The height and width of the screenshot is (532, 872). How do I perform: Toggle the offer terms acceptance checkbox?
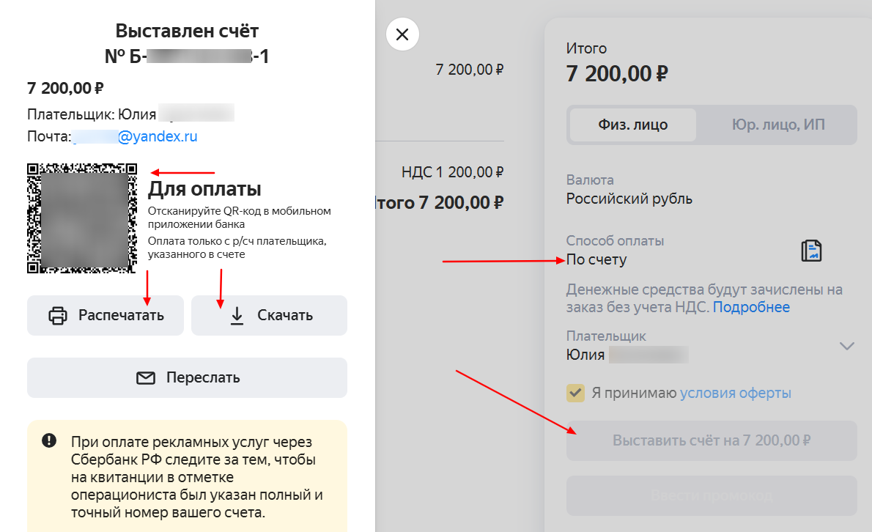[575, 393]
